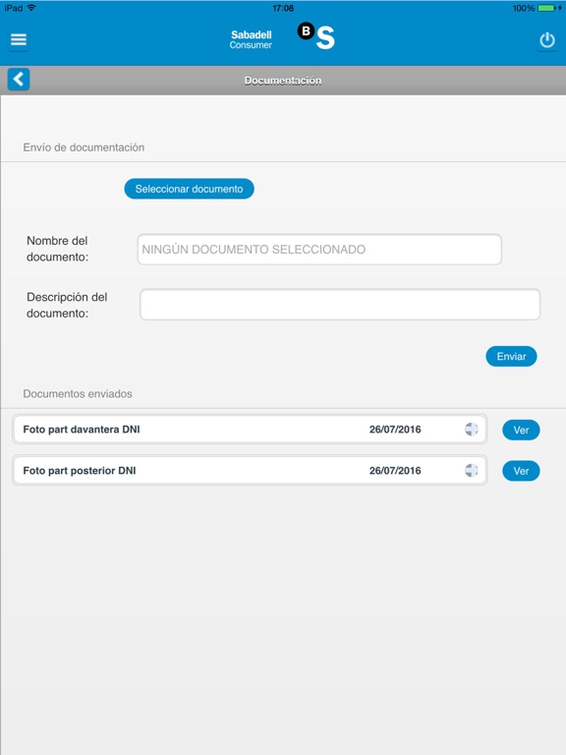Open the hamburger menu

19,39
